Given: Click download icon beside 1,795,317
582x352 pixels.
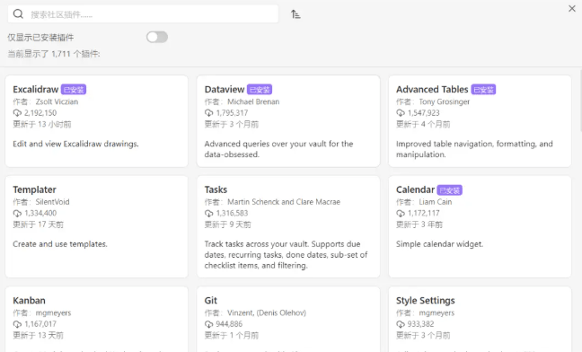Looking at the screenshot, I should point(208,113).
